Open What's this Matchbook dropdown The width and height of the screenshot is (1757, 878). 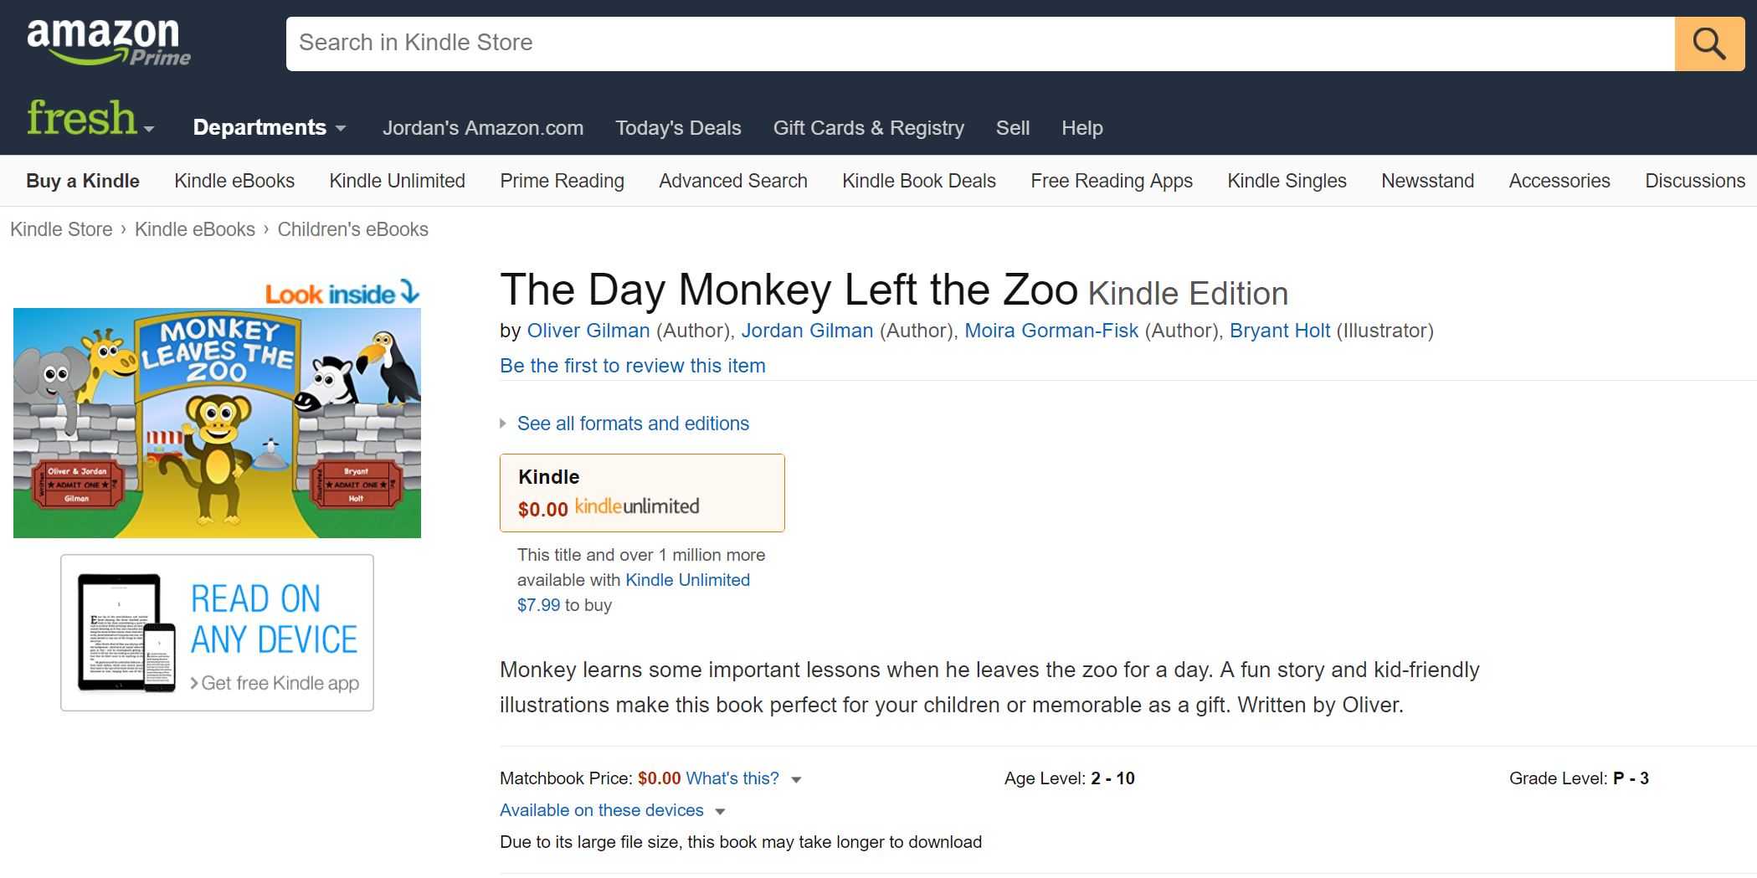742,778
